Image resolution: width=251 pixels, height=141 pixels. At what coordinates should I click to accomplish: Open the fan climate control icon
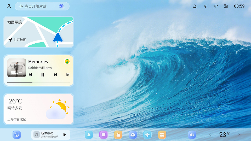pyautogui.click(x=147, y=135)
